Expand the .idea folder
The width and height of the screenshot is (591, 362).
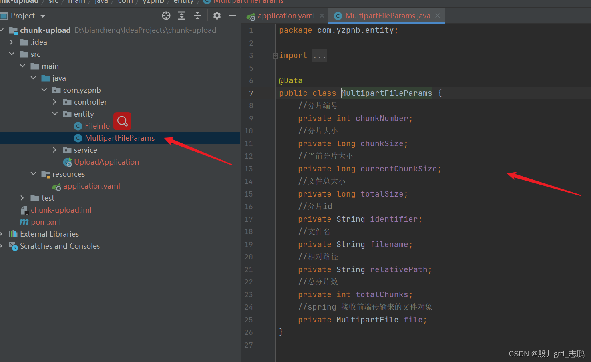click(11, 42)
